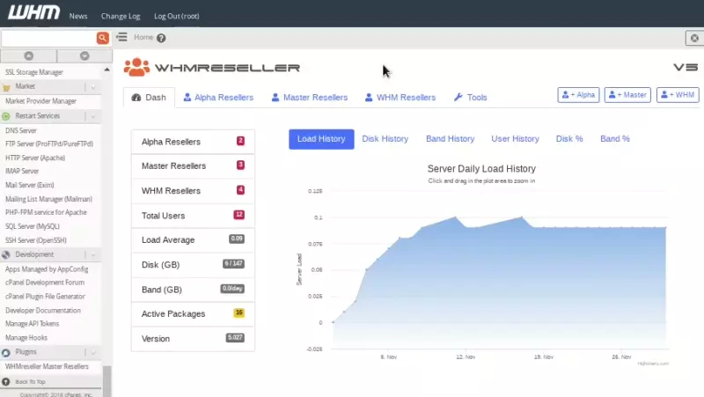This screenshot has width=704, height=397.
Task: Select the Load History chart tab
Action: point(321,139)
